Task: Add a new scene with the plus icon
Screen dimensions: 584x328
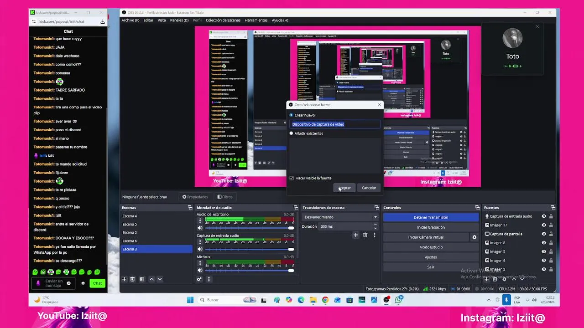Action: pyautogui.click(x=124, y=279)
